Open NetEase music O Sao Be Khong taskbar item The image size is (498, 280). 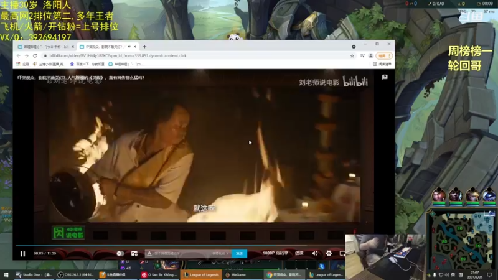click(159, 274)
